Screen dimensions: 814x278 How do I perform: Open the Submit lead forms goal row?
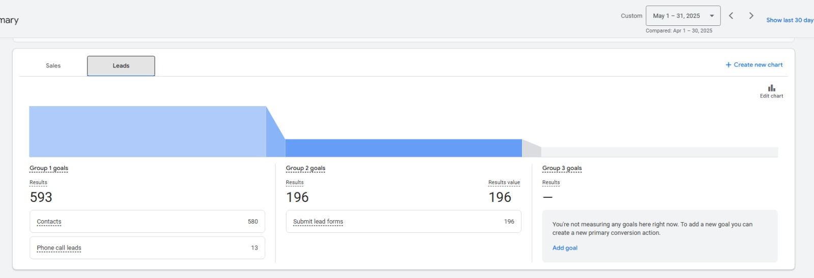coord(403,222)
